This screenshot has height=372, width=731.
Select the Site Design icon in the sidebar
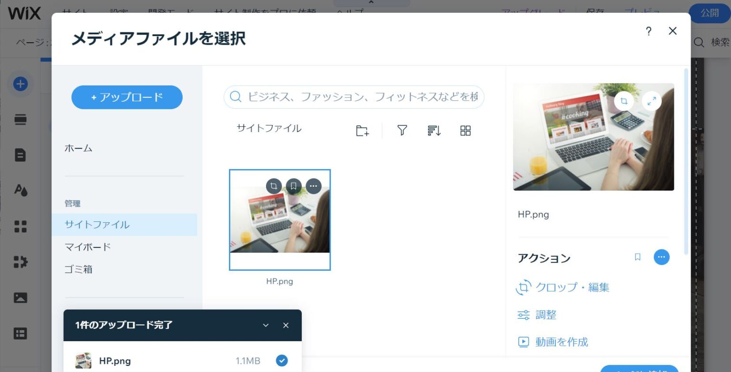point(20,190)
